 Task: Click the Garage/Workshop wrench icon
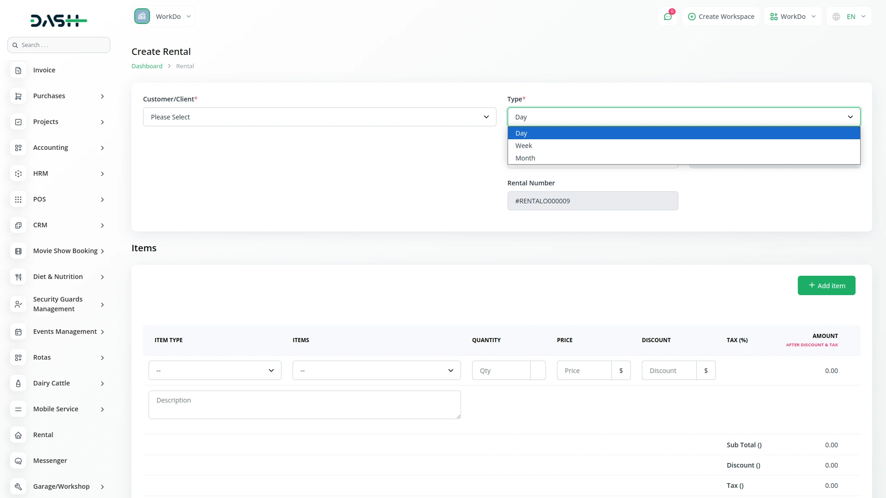pyautogui.click(x=18, y=487)
